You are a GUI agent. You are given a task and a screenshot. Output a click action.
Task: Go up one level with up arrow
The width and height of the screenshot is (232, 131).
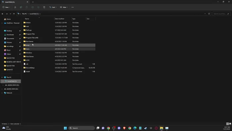14,14
